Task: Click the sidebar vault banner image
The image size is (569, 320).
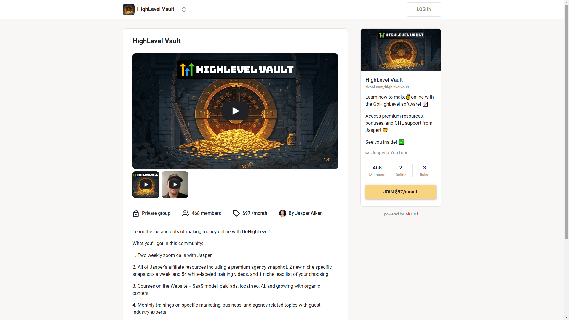Action: pos(401,50)
